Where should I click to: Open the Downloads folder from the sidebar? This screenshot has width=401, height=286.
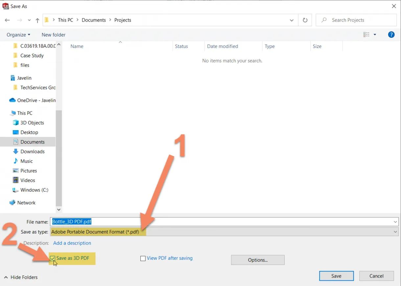click(32, 151)
